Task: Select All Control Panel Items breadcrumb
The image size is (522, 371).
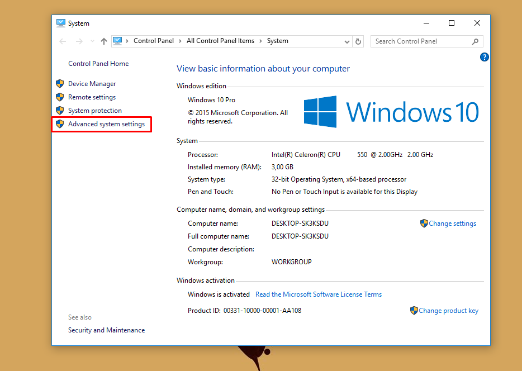Action: pos(220,41)
